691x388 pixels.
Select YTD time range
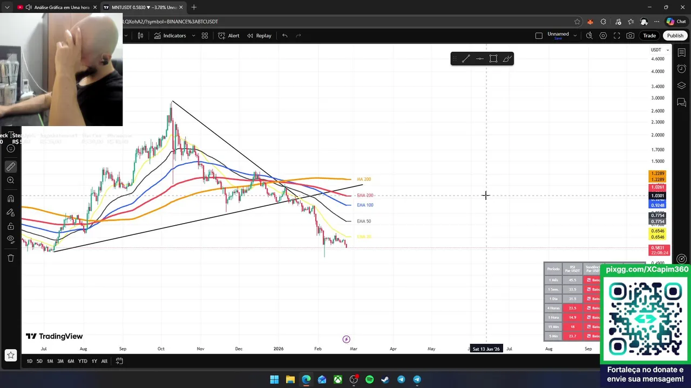[83, 361]
